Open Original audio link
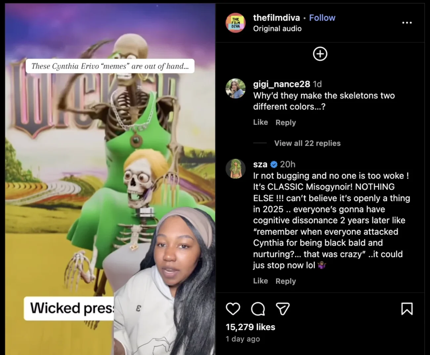The width and height of the screenshot is (430, 355). (x=277, y=29)
